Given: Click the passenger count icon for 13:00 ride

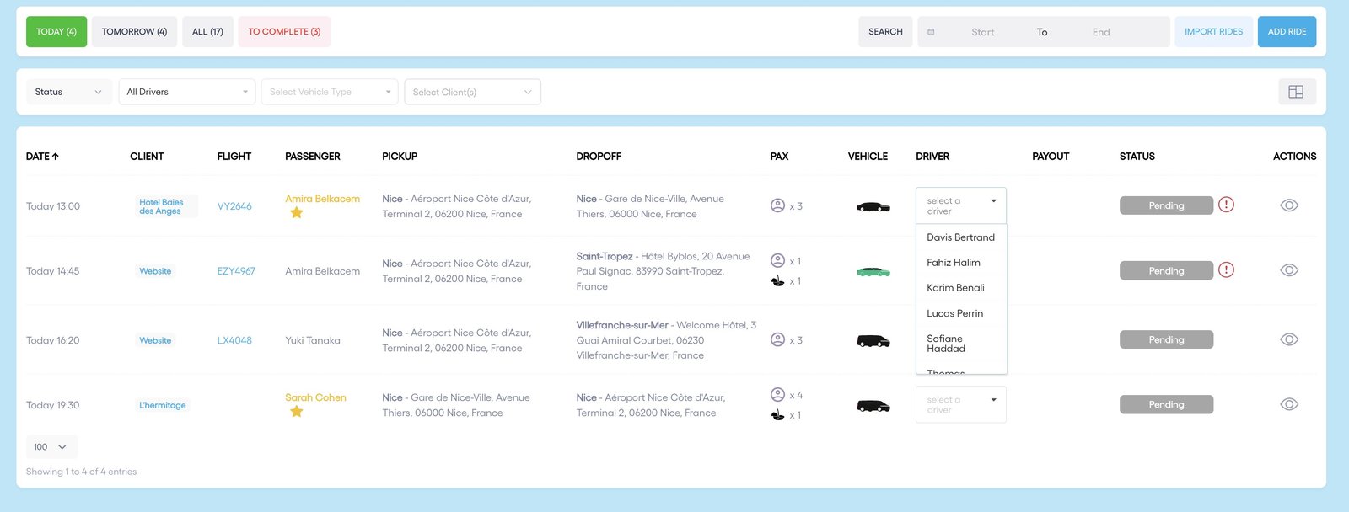Looking at the screenshot, I should [x=777, y=205].
